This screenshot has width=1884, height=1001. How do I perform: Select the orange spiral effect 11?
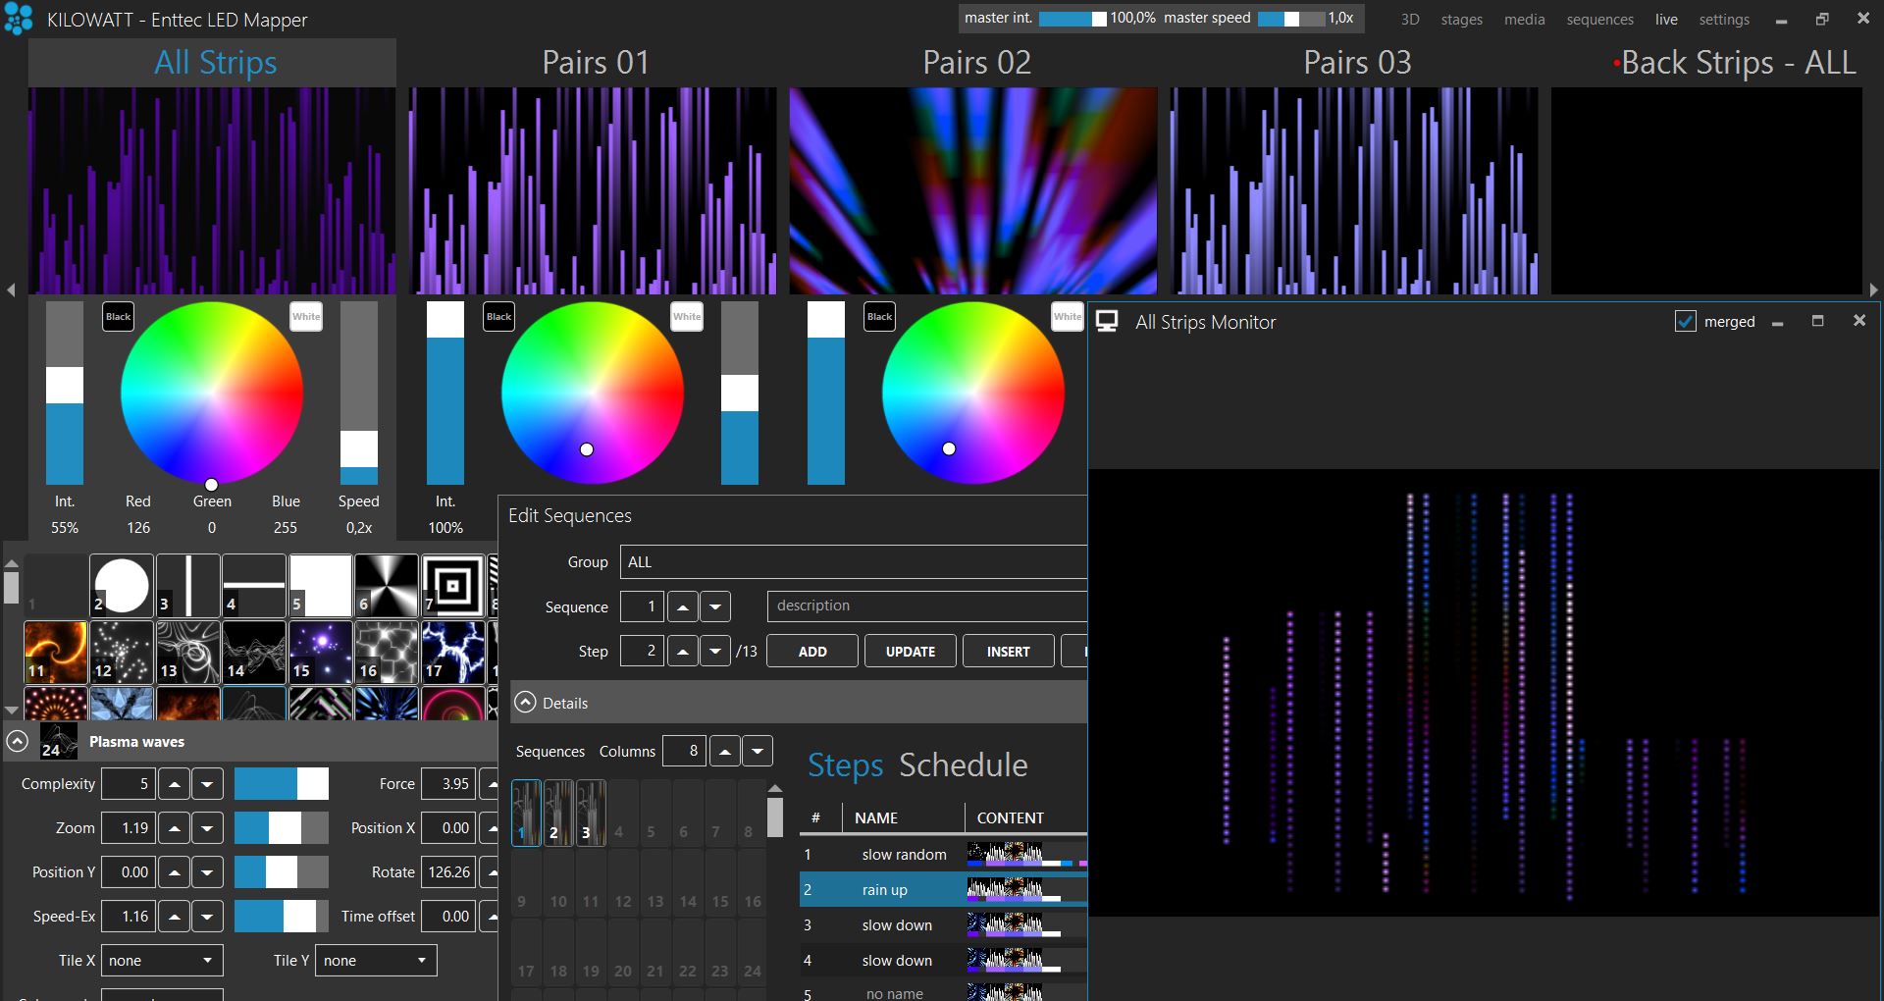pos(56,652)
